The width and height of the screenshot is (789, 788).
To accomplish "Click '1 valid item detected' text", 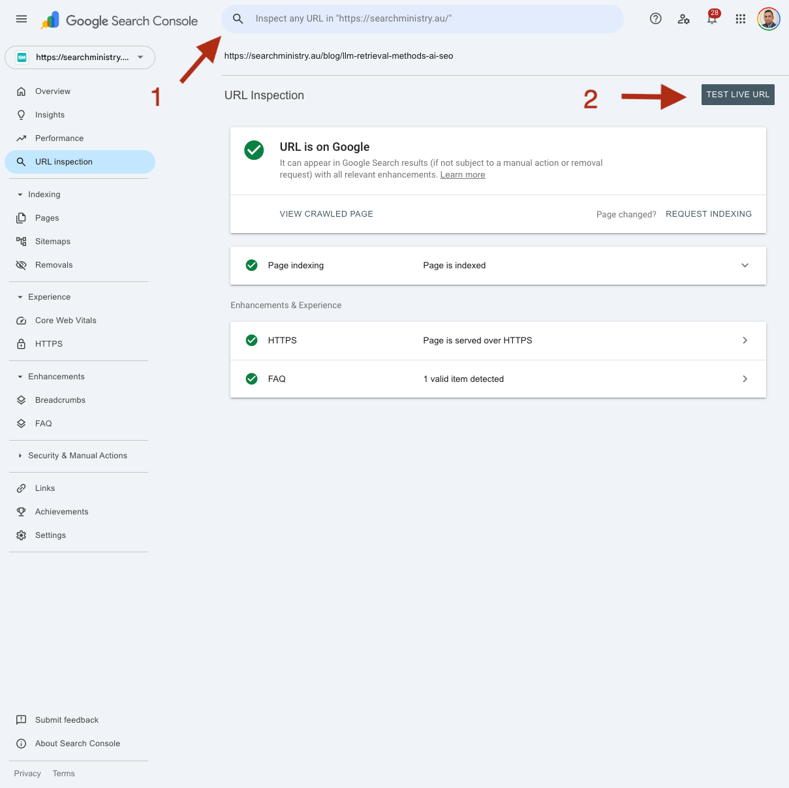I will [x=464, y=379].
